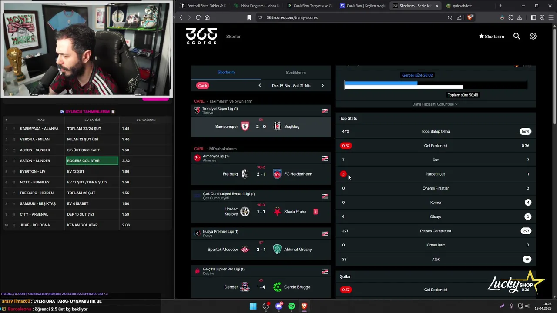Image resolution: width=557 pixels, height=313 pixels.
Task: Select the Topa Sahip Olma stat row
Action: coord(436,131)
